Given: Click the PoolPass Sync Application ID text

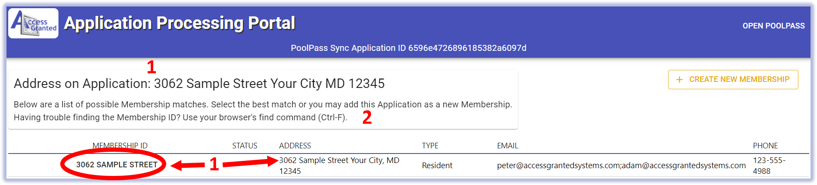Looking at the screenshot, I should click(408, 48).
